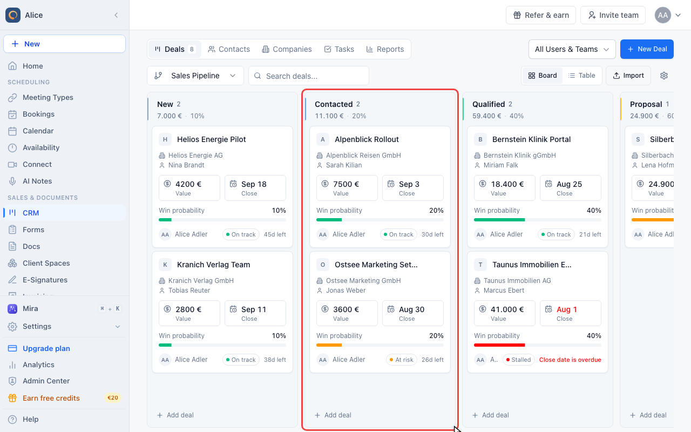Click the value icon beside 7500 €
This screenshot has height=432, width=691.
click(325, 184)
